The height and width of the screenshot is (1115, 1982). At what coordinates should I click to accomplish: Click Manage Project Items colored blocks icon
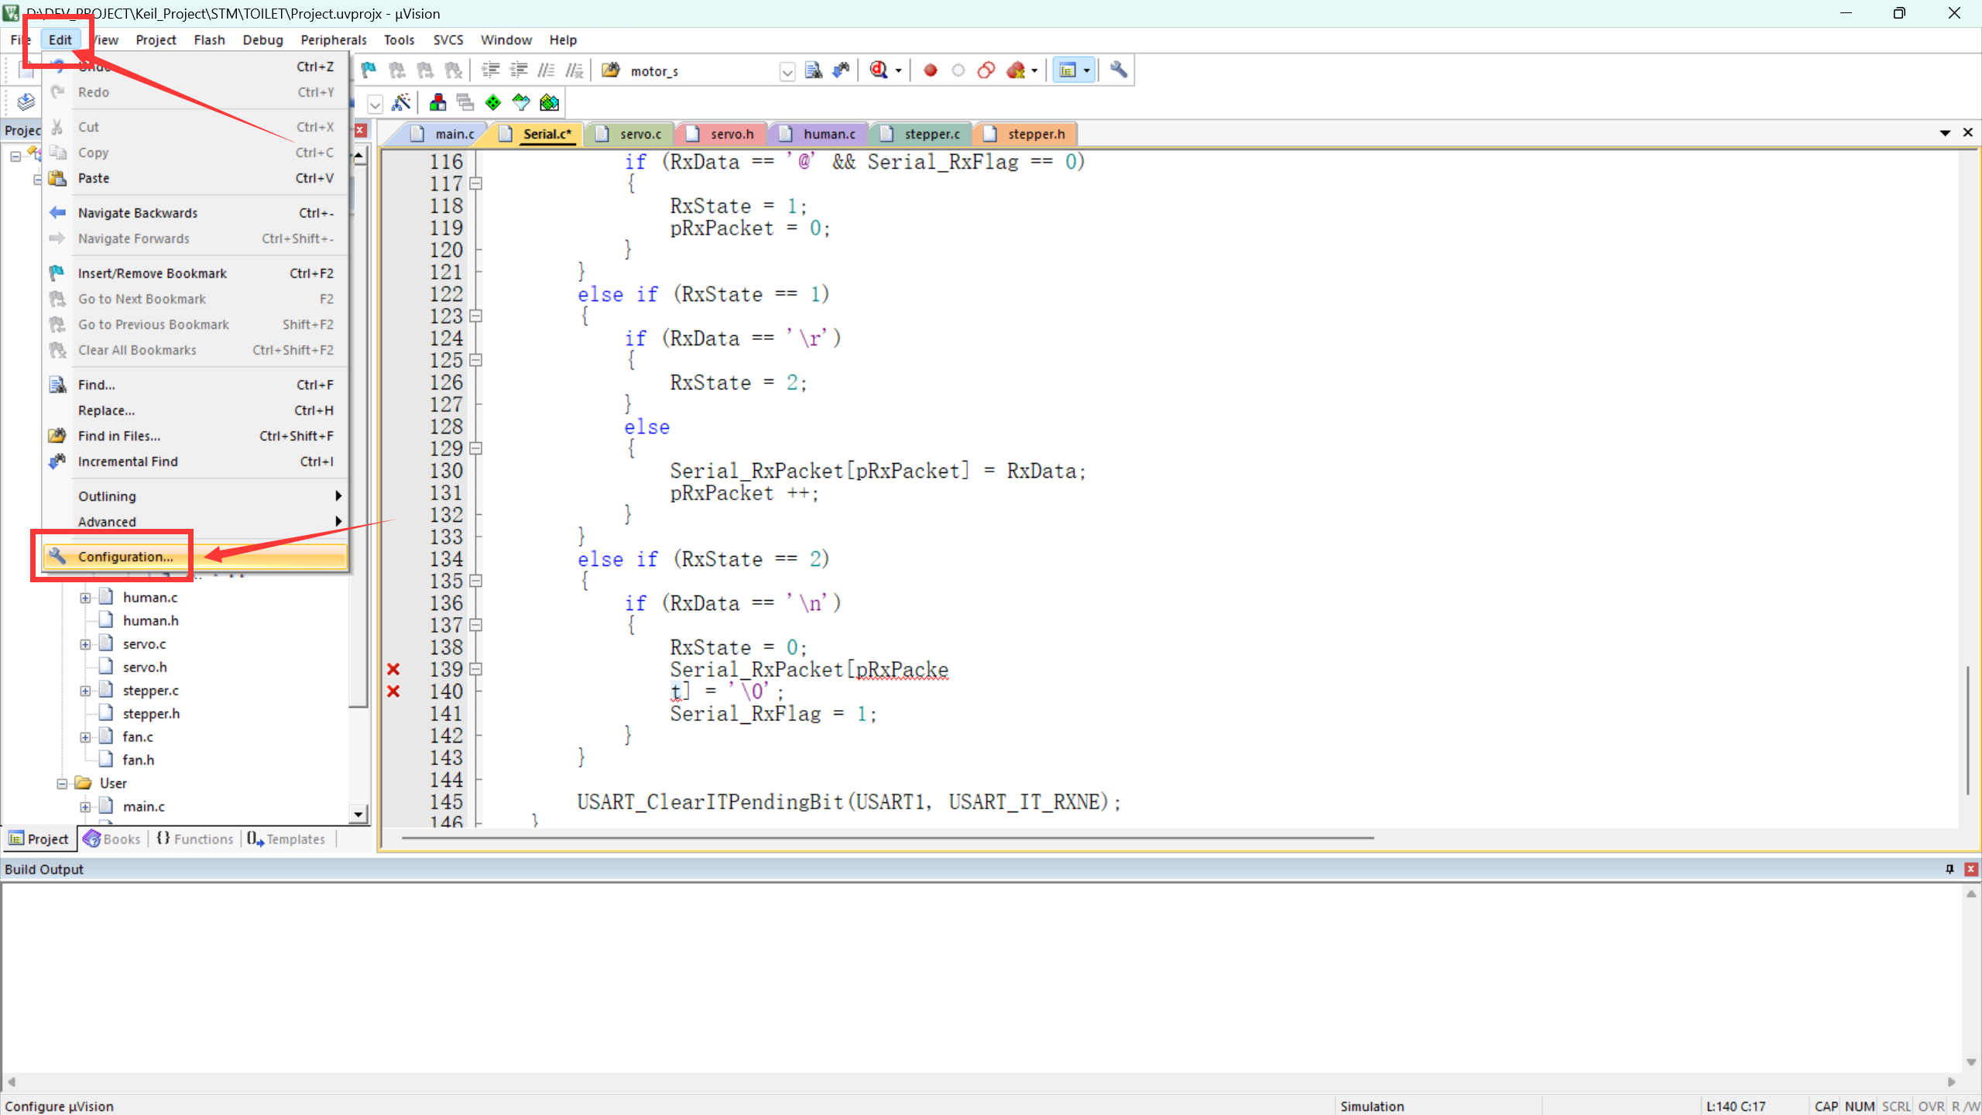[437, 103]
